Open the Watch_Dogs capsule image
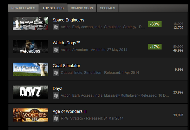Viewport: 190px width, 130px height. [x=30, y=46]
